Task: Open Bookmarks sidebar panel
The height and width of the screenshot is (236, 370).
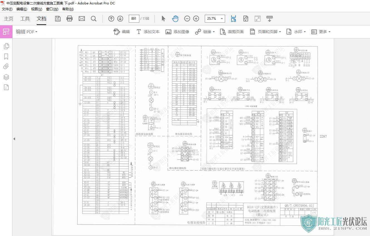Action: pyautogui.click(x=6, y=56)
